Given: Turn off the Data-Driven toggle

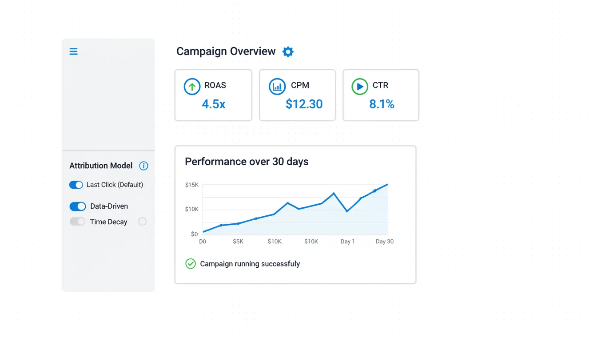Looking at the screenshot, I should (78, 206).
